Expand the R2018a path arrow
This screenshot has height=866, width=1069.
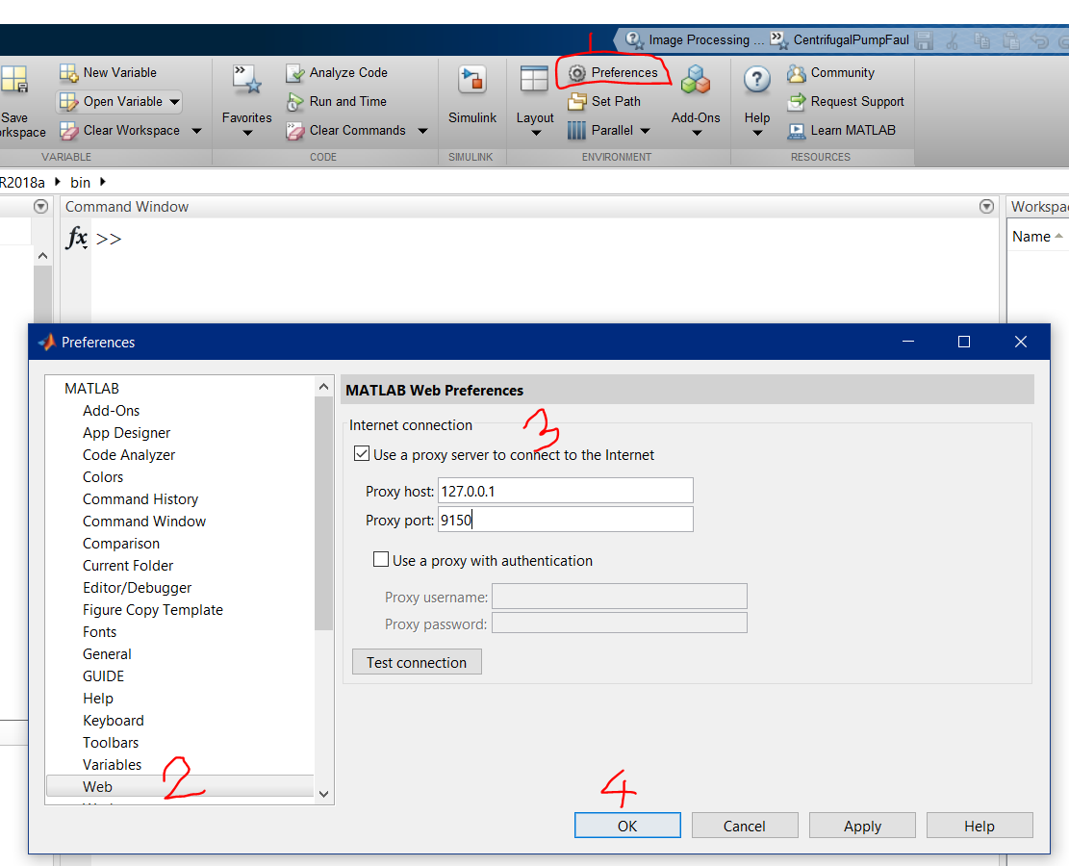click(x=58, y=182)
